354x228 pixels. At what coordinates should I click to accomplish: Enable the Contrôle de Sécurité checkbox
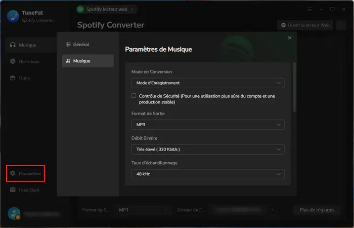point(134,96)
